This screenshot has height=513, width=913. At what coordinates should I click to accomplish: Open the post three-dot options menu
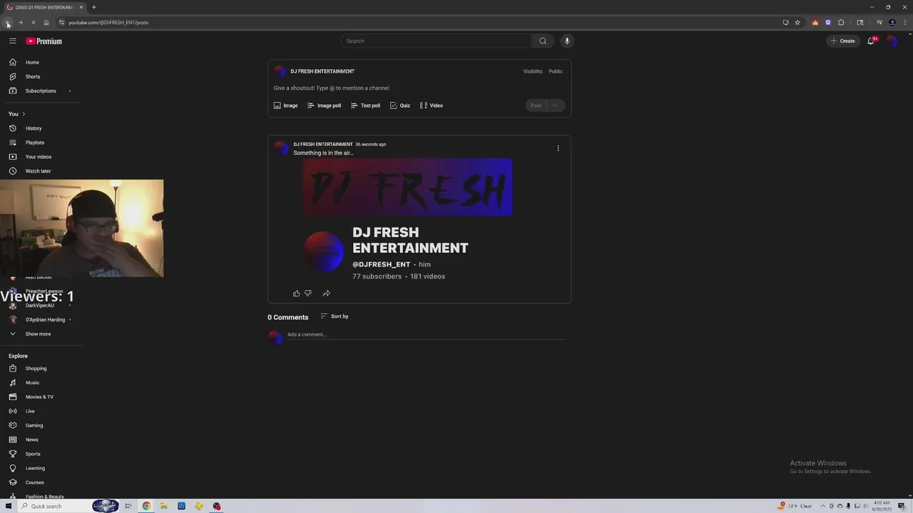558,148
